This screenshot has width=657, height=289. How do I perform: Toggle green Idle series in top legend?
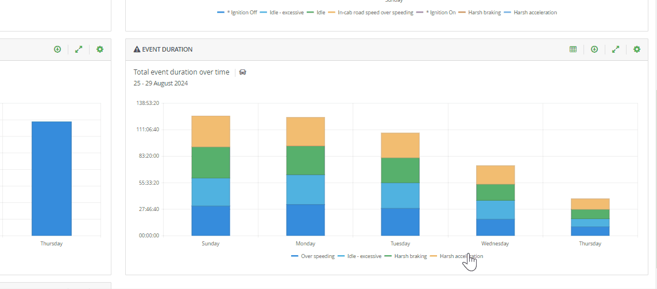[316, 13]
